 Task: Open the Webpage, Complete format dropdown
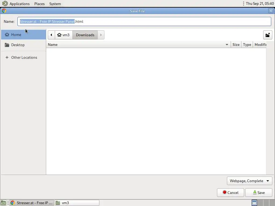click(x=249, y=181)
